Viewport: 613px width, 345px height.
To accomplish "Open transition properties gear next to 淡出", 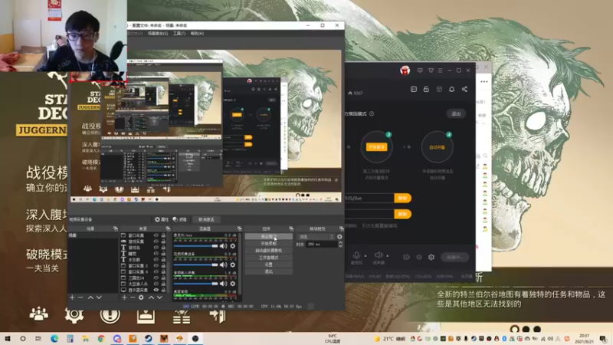I will 339,237.
